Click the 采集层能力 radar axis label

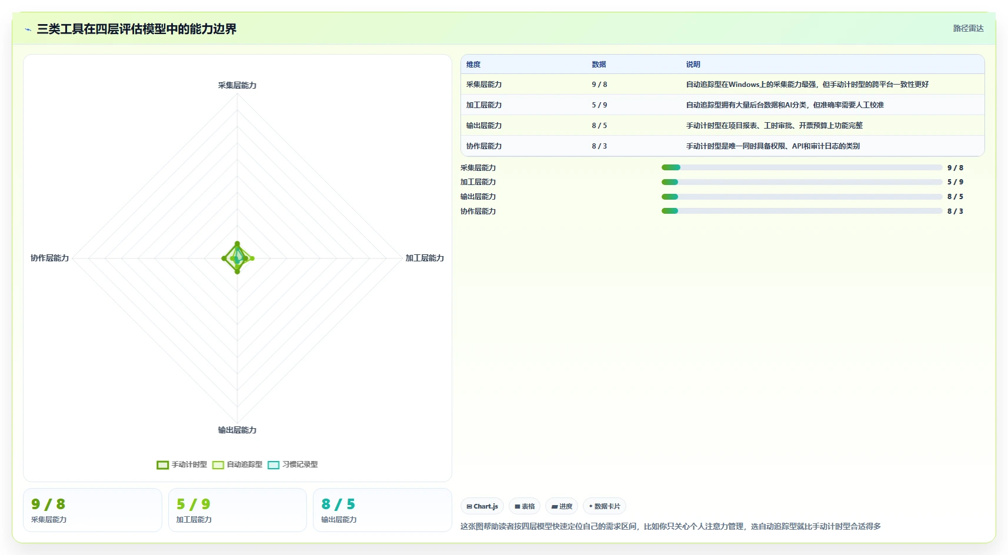click(237, 85)
